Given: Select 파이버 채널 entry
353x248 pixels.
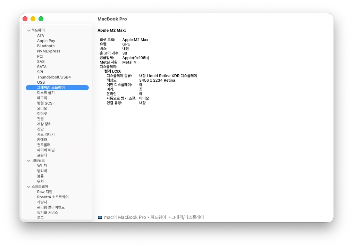Looking at the screenshot, I should pos(46,150).
